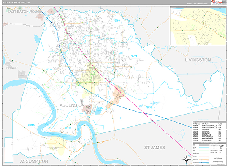Viewport: 228px width, 166px height.
Task: Click ZIP code label 70774
Action: tap(134, 56)
